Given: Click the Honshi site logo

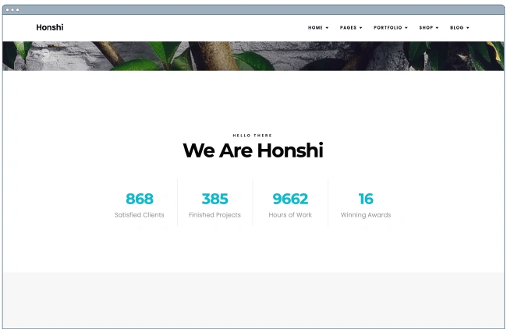Looking at the screenshot, I should click(x=50, y=27).
